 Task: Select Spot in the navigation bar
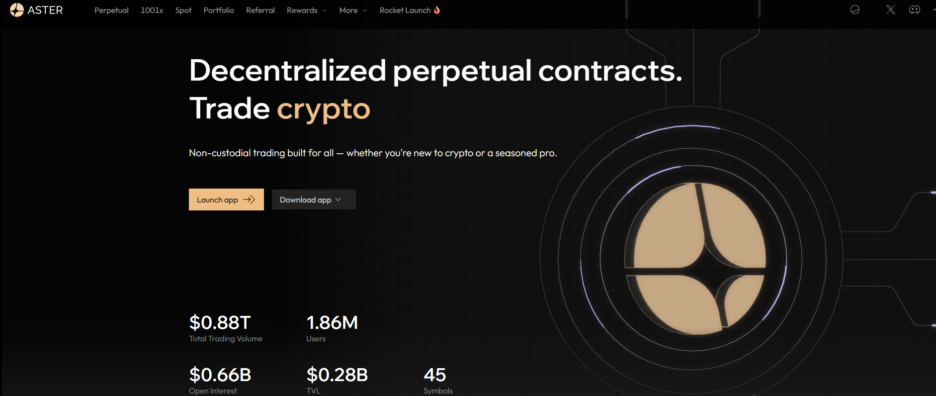pos(183,10)
